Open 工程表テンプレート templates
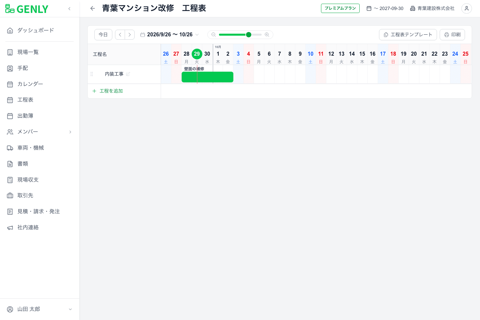Screen dimensions: 480x320 (x=408, y=35)
